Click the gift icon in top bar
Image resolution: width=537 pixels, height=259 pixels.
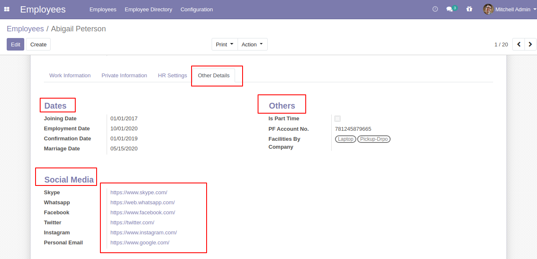click(469, 9)
